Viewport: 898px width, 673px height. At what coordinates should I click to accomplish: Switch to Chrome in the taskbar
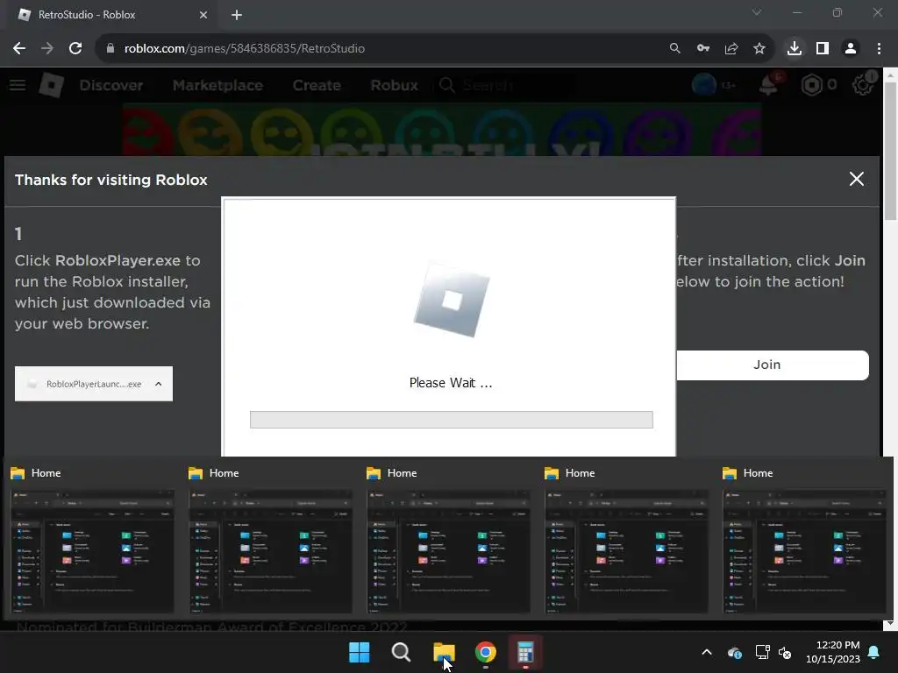tap(486, 652)
